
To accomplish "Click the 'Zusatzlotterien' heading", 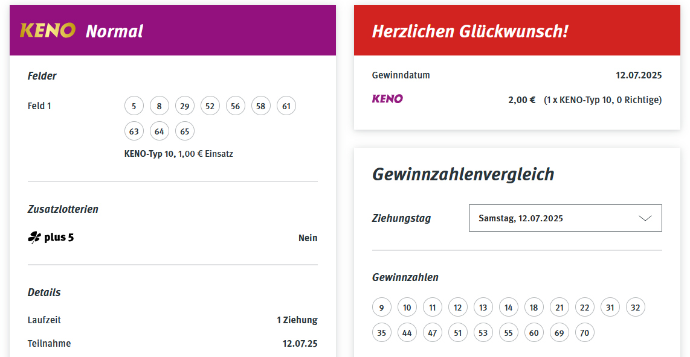I will 63,209.
